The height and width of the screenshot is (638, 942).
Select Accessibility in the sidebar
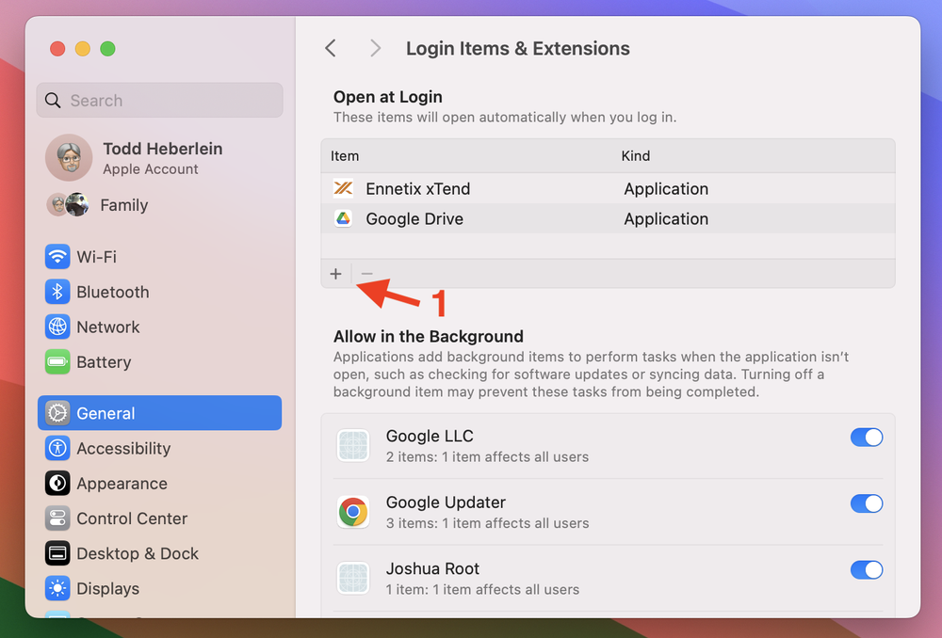pos(160,448)
